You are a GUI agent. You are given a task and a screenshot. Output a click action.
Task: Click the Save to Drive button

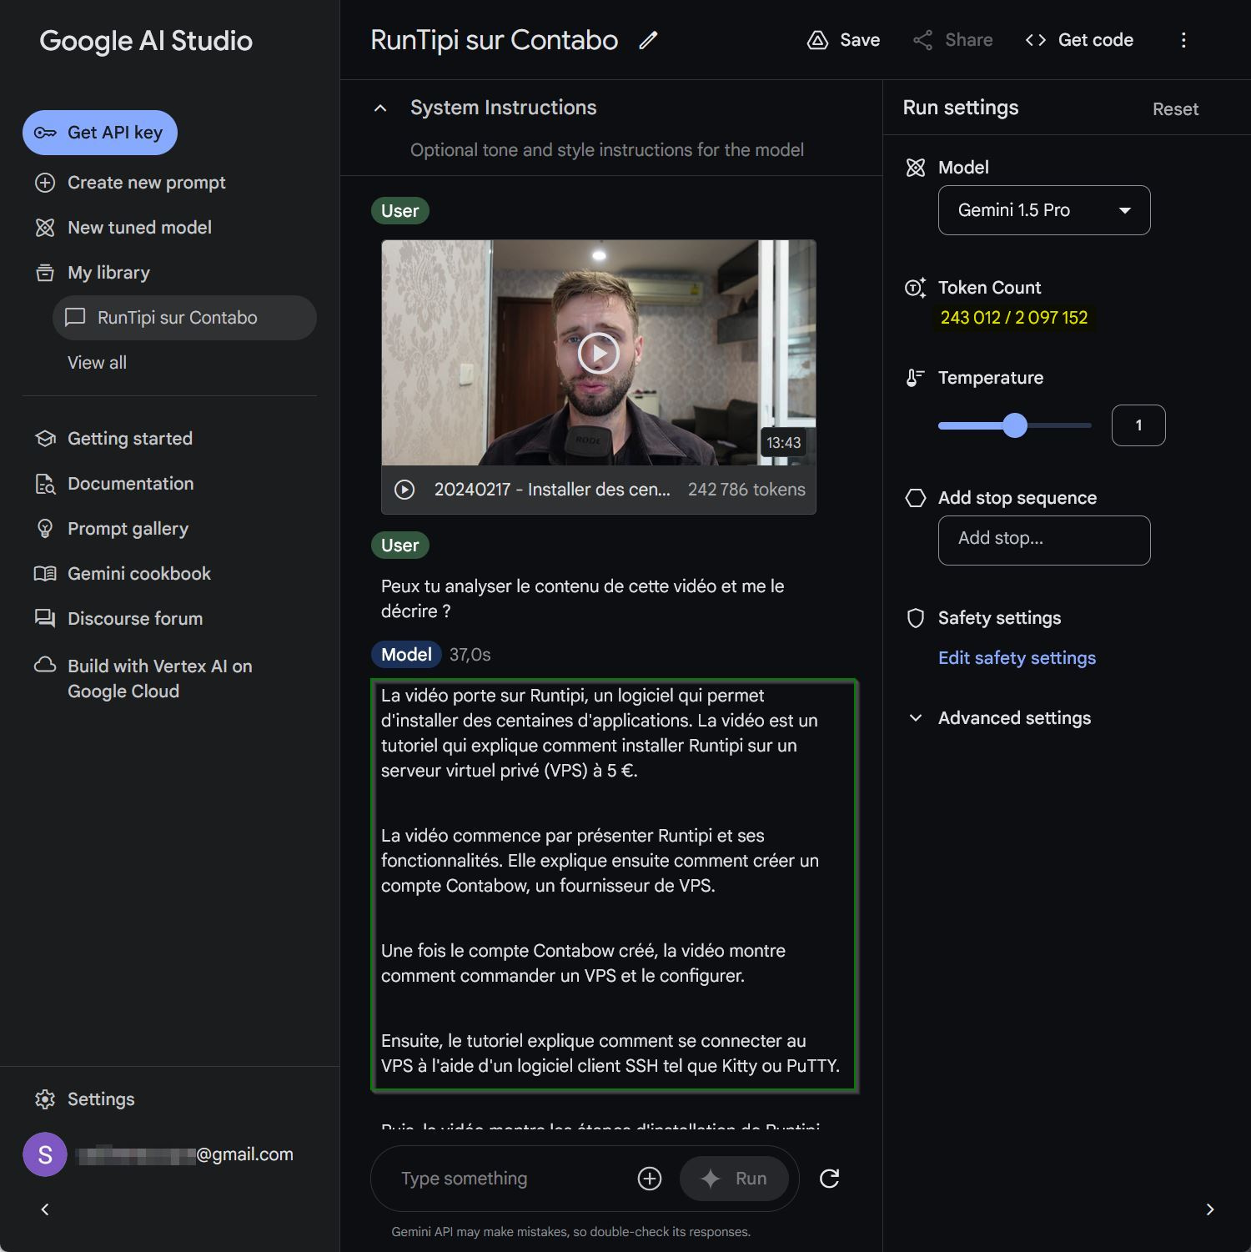844,40
